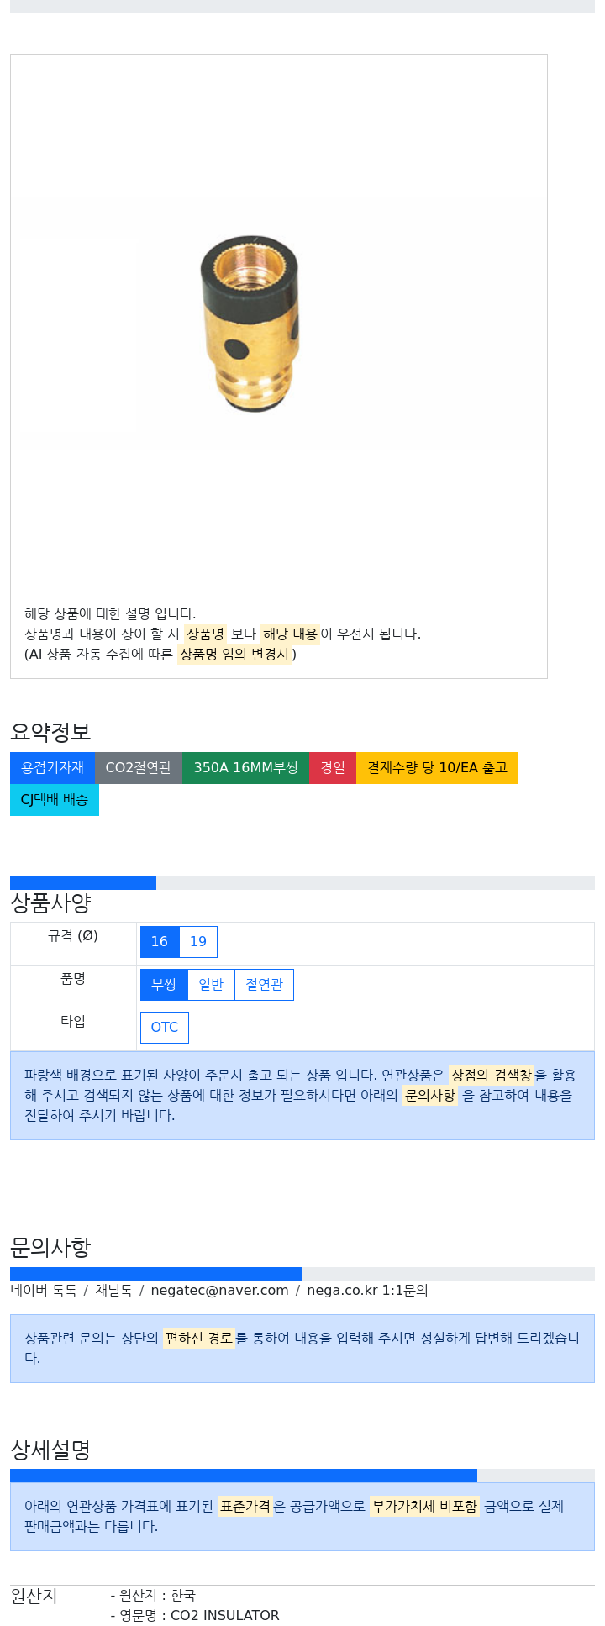Image resolution: width=605 pixels, height=1626 pixels.
Task: Choose size 16 option
Action: [x=160, y=942]
